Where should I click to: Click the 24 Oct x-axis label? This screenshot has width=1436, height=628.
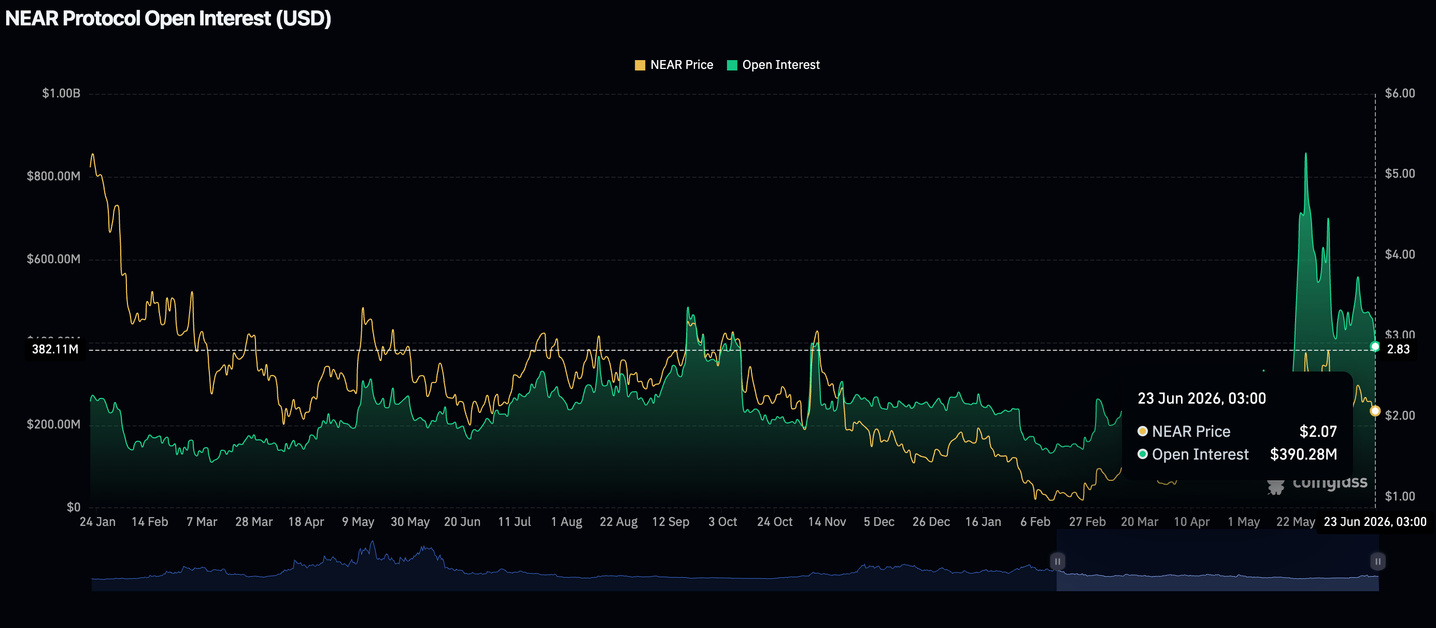point(775,522)
